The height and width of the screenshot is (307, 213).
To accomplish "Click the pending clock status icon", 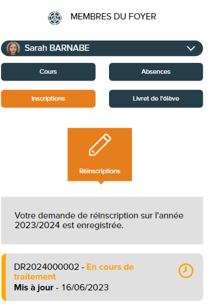I will [x=186, y=271].
